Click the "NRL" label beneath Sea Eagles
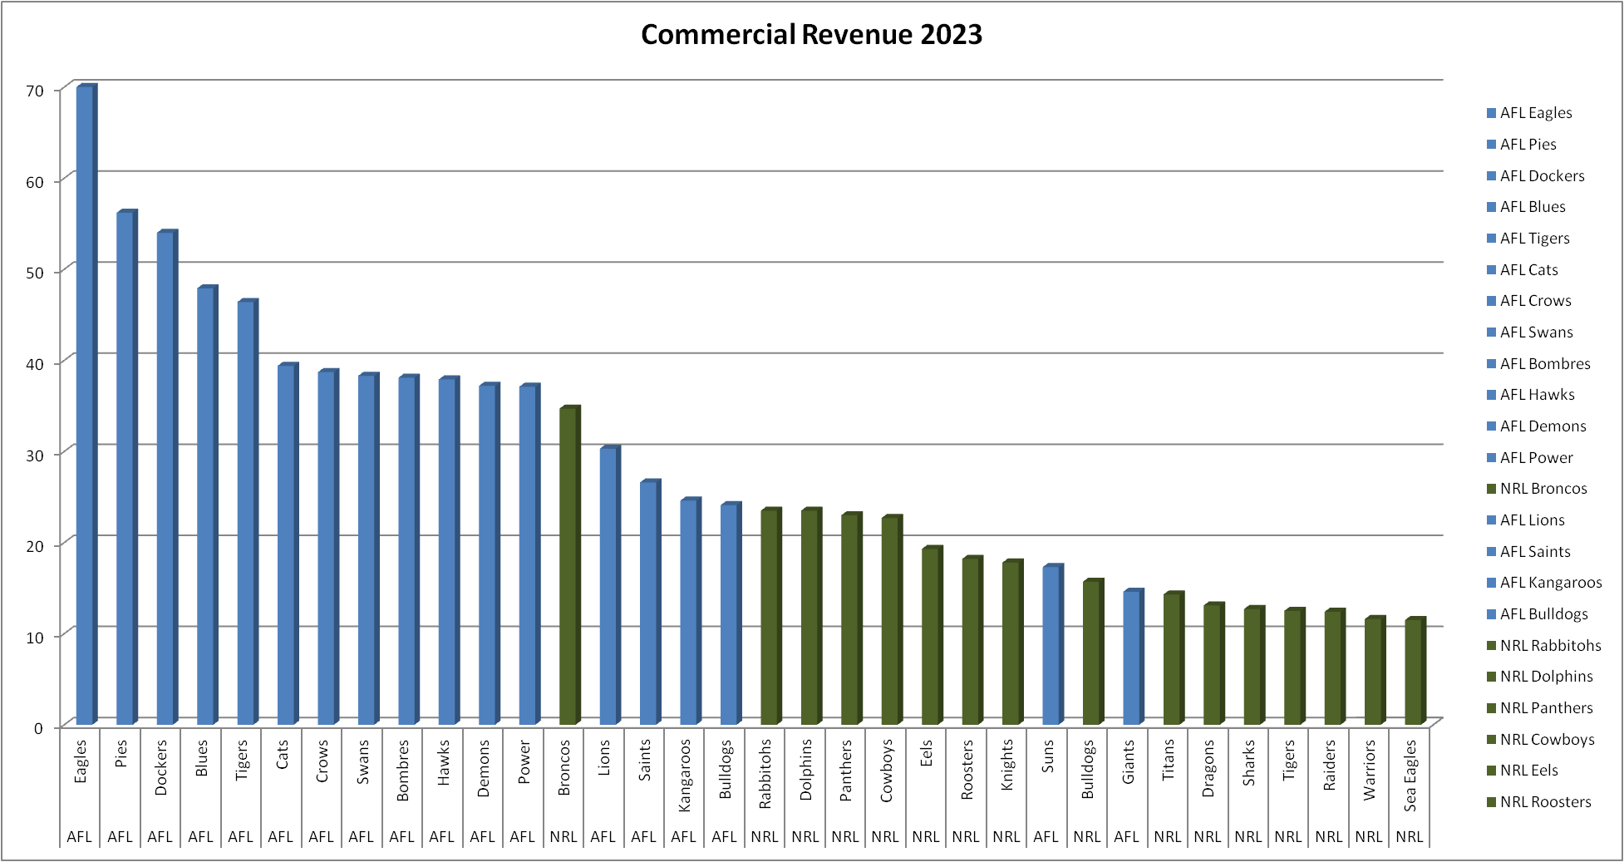The width and height of the screenshot is (1624, 862). coord(1409,837)
